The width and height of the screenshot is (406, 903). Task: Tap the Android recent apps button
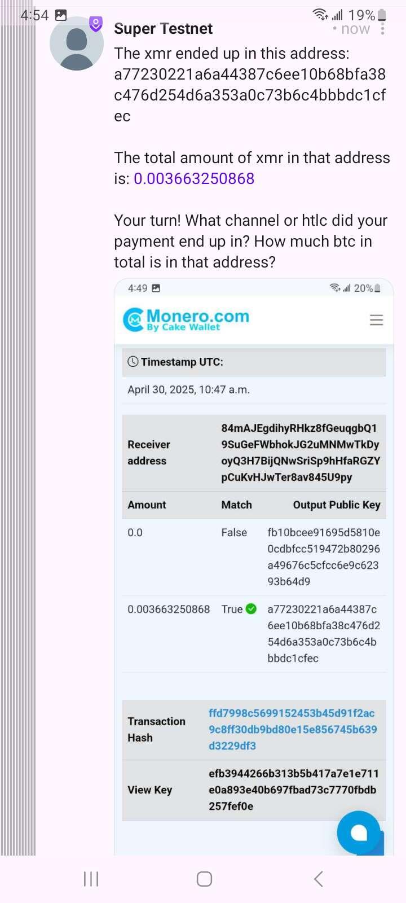[x=91, y=879]
